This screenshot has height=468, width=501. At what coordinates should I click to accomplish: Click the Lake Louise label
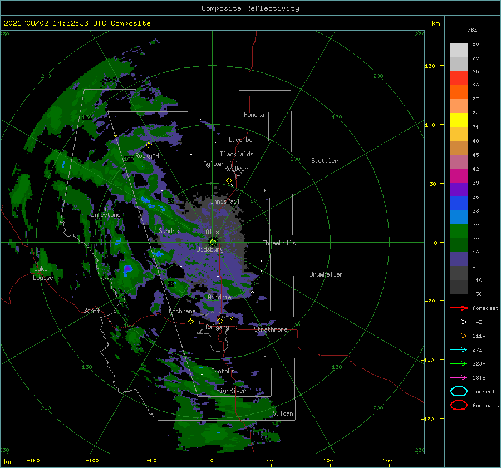43,273
